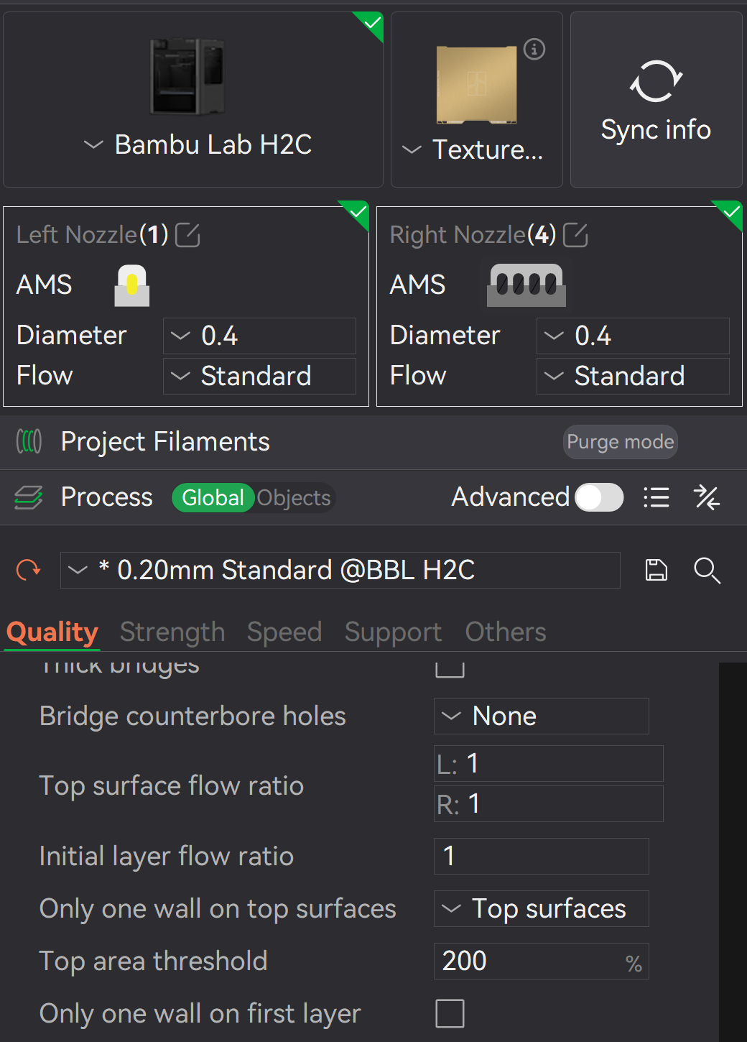Click the Sync info button

656,99
